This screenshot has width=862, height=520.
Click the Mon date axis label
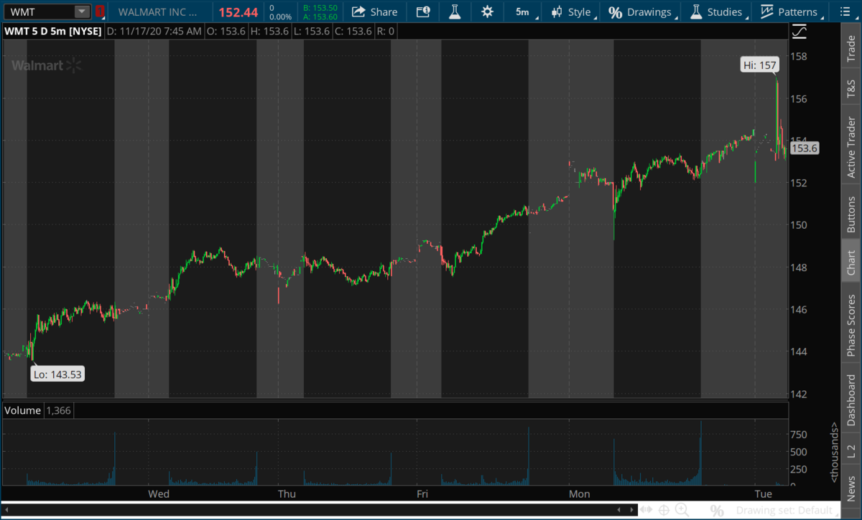coord(580,494)
